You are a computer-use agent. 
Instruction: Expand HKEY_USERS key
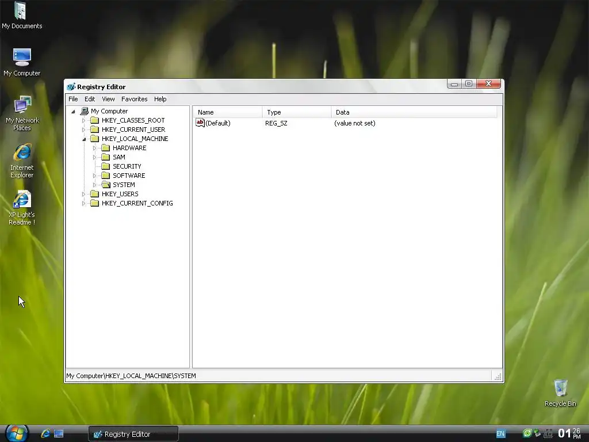click(83, 195)
